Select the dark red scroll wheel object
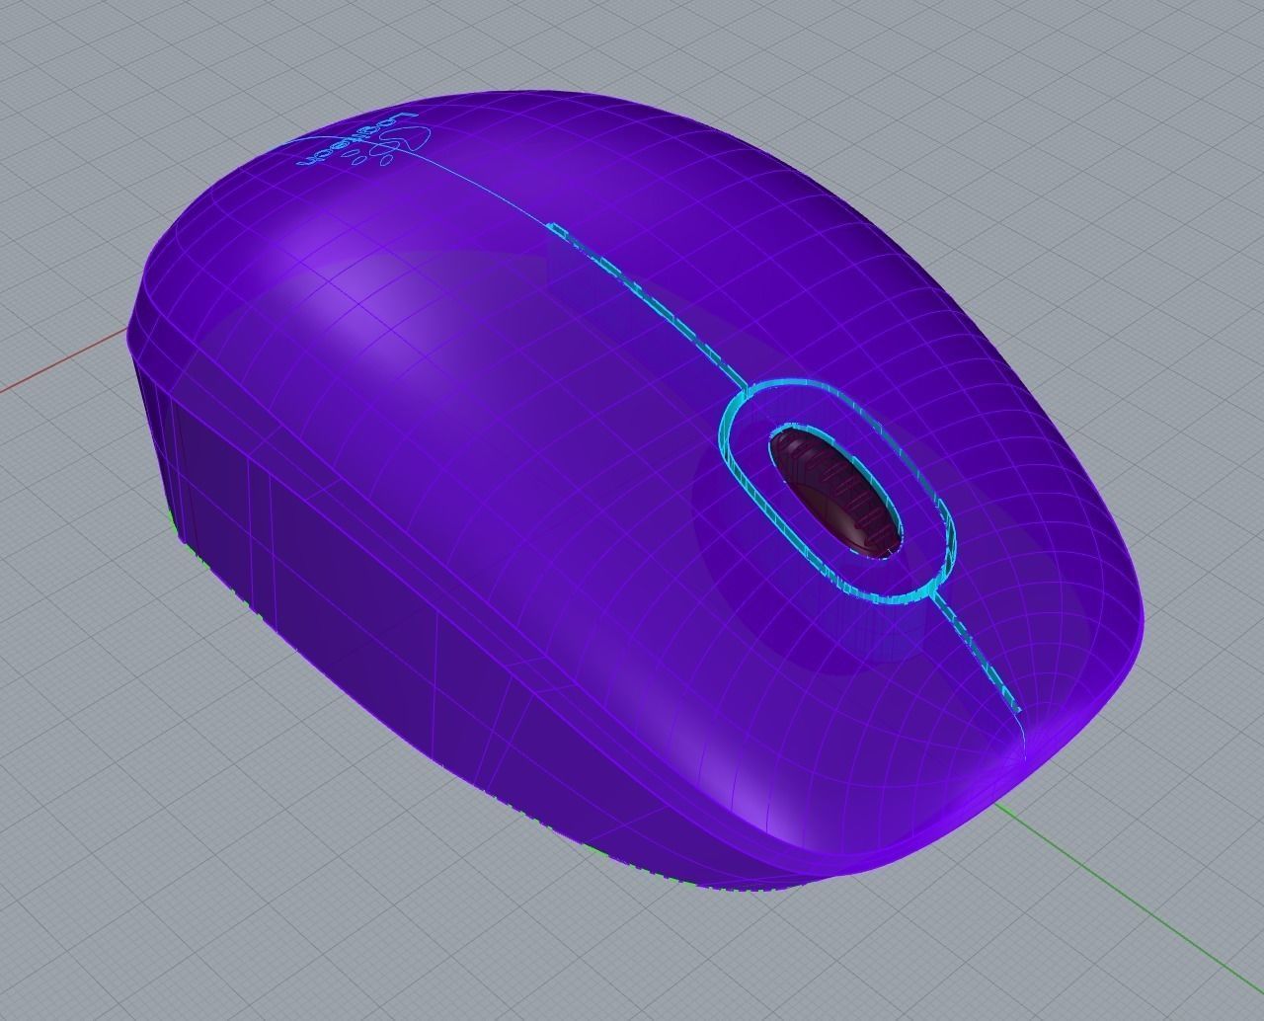 click(x=837, y=492)
